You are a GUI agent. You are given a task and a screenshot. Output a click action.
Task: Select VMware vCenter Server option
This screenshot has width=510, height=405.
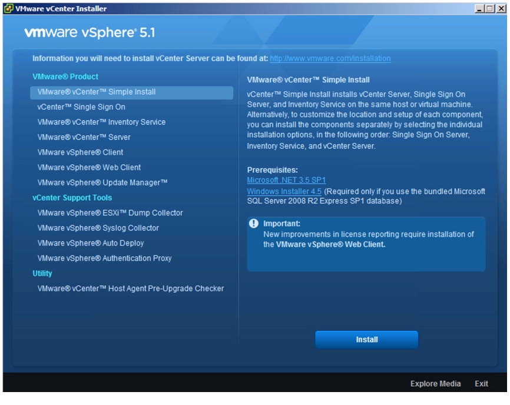[84, 137]
